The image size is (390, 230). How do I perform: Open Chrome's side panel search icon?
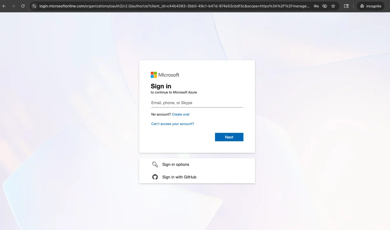click(x=346, y=6)
